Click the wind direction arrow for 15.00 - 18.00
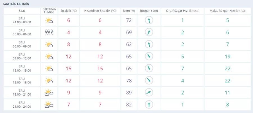253x113 pixels. click(149, 80)
